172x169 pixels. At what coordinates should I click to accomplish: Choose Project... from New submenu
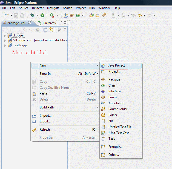(121, 71)
